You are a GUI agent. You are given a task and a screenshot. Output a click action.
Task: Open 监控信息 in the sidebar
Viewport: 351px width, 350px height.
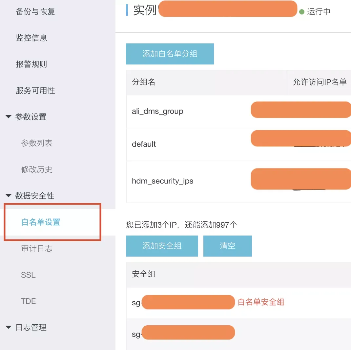coord(31,38)
